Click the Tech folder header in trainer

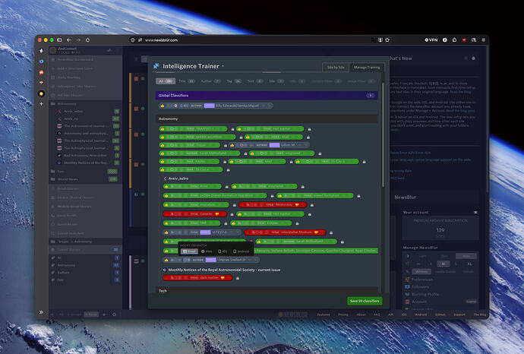pos(267,291)
